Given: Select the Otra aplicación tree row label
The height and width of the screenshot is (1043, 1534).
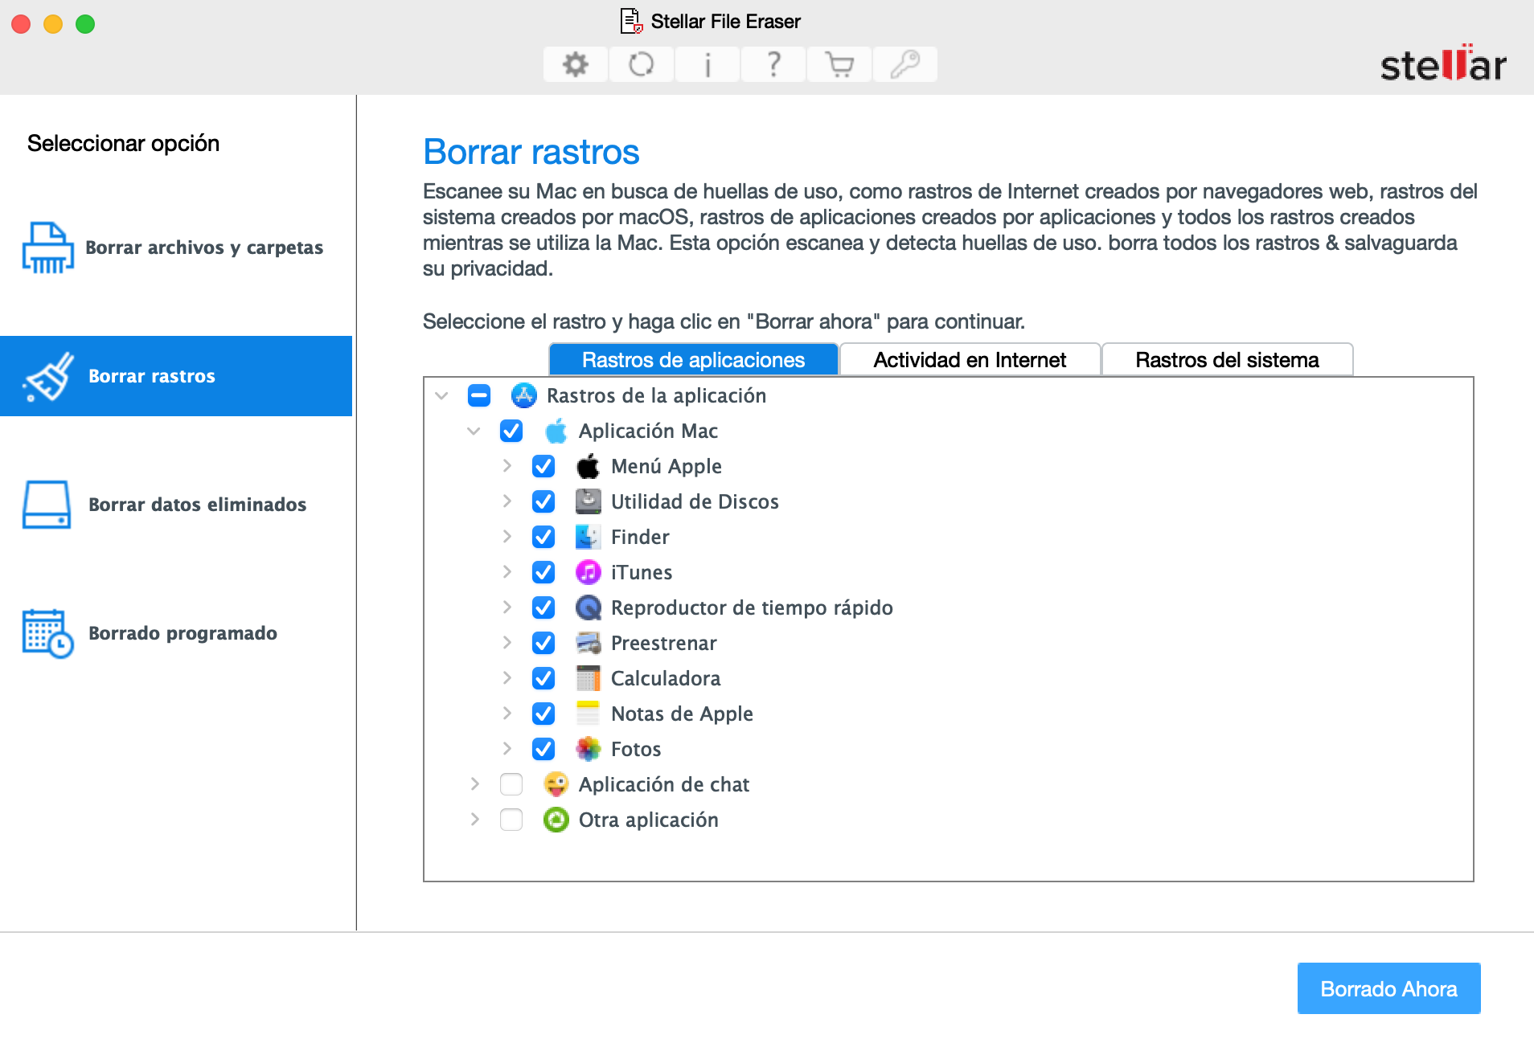Looking at the screenshot, I should point(649,820).
